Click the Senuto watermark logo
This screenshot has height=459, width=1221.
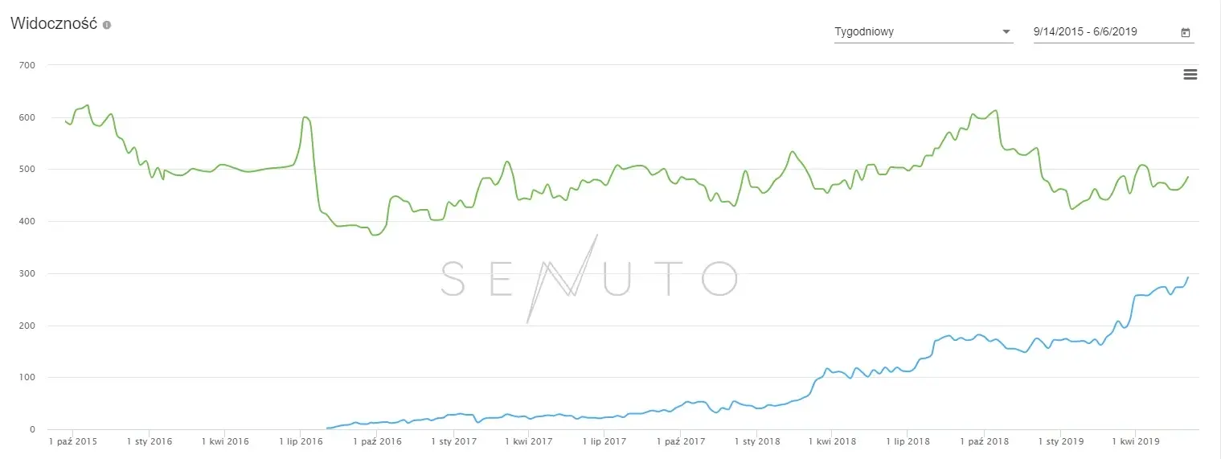click(589, 278)
